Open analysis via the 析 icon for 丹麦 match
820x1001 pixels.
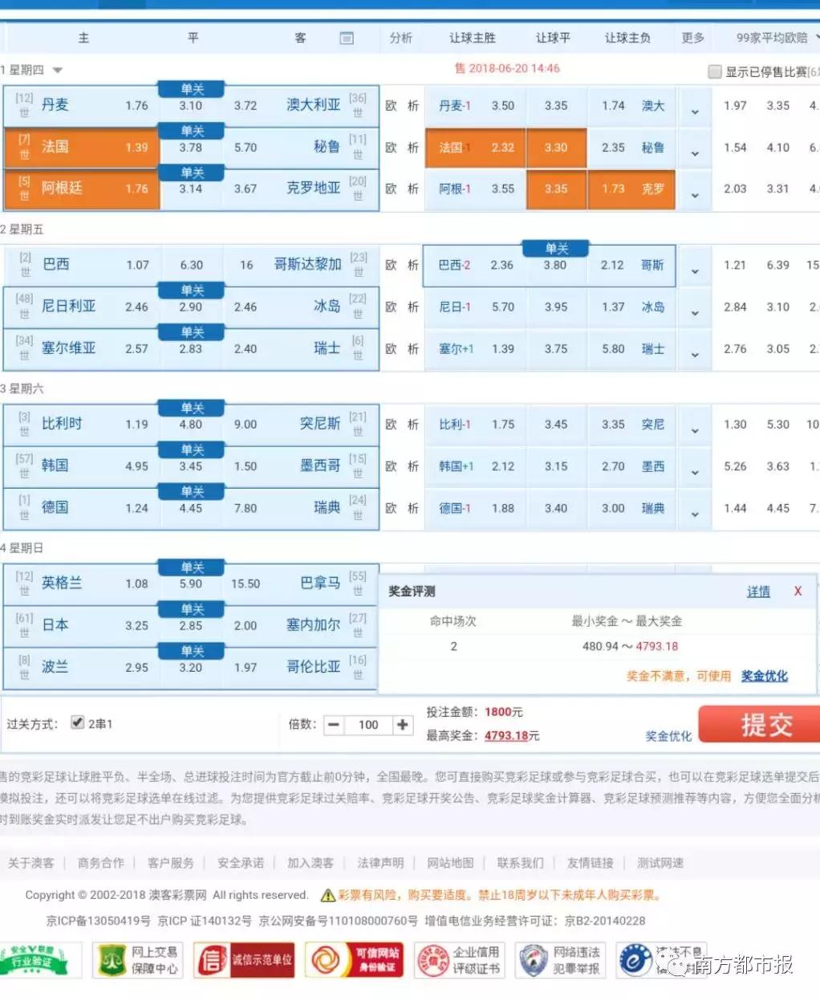click(415, 105)
